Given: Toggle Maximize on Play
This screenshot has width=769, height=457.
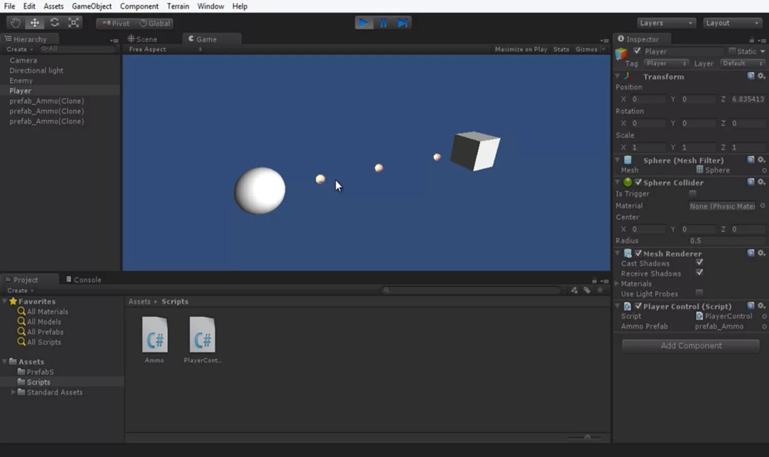Looking at the screenshot, I should click(521, 49).
